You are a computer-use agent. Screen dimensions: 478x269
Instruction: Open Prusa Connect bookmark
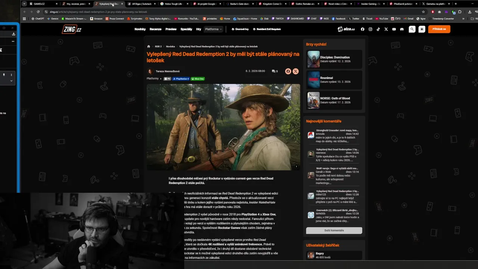[x=115, y=18]
